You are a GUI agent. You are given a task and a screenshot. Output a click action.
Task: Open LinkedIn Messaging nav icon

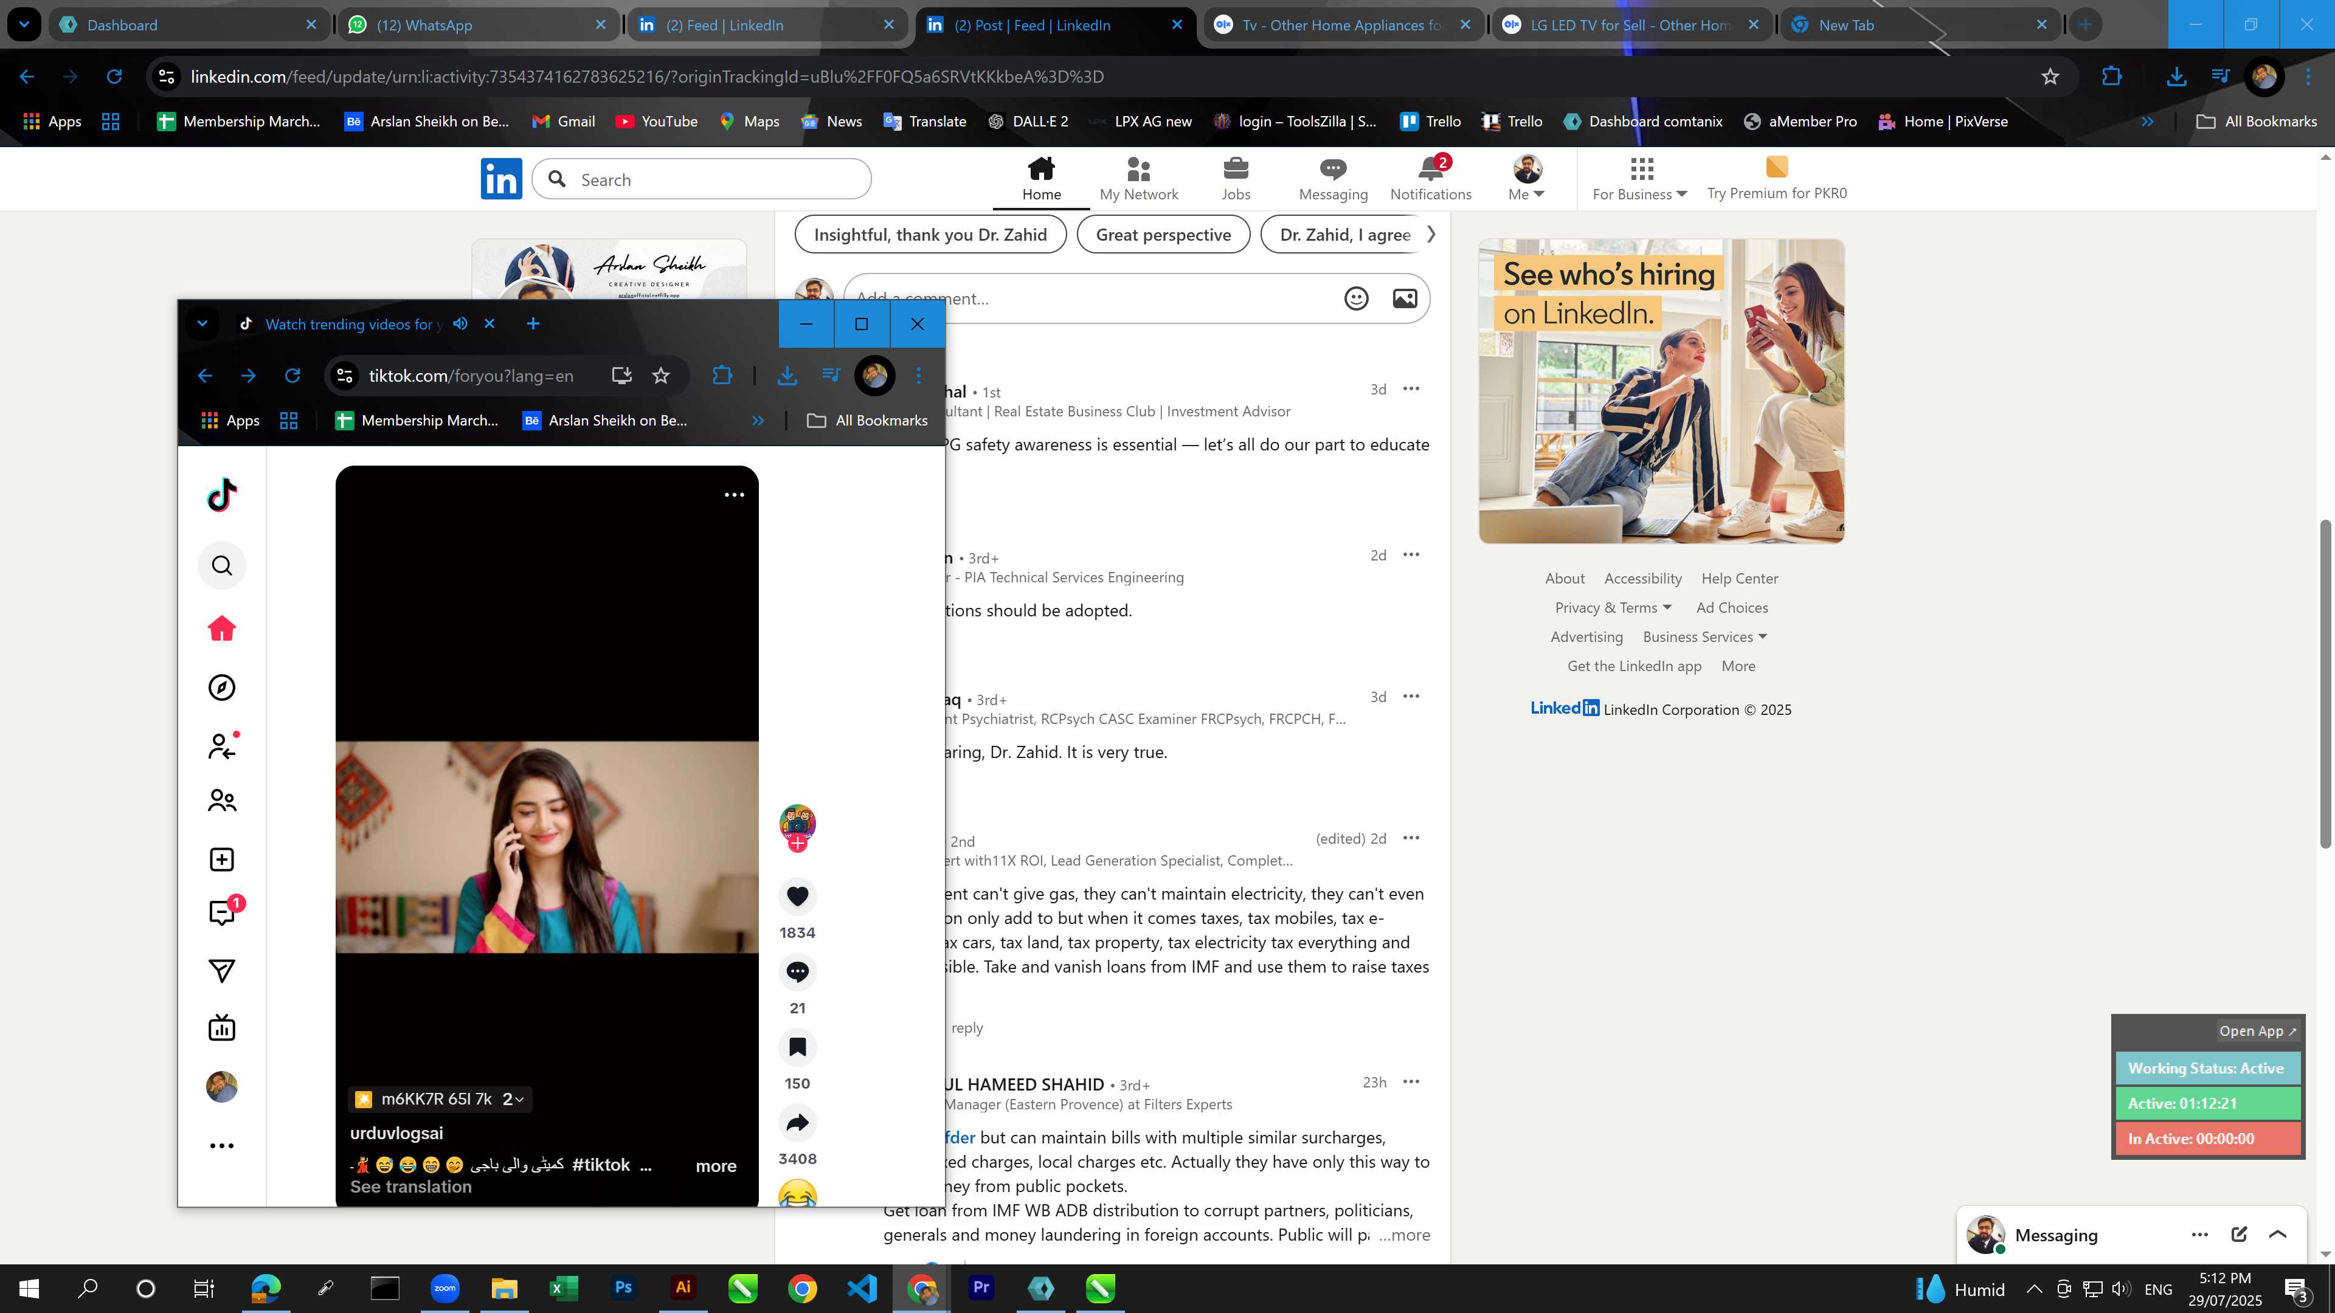[x=1334, y=179]
